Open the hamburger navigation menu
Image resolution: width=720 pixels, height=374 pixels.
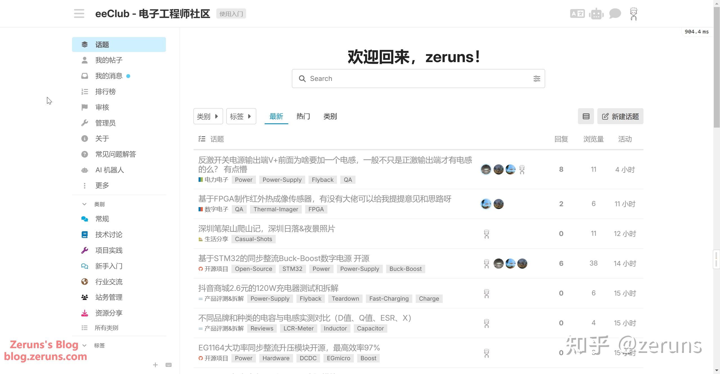tap(79, 13)
